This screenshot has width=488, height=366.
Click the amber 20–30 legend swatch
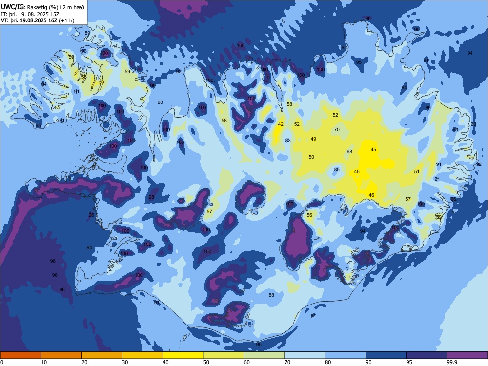[x=102, y=355]
